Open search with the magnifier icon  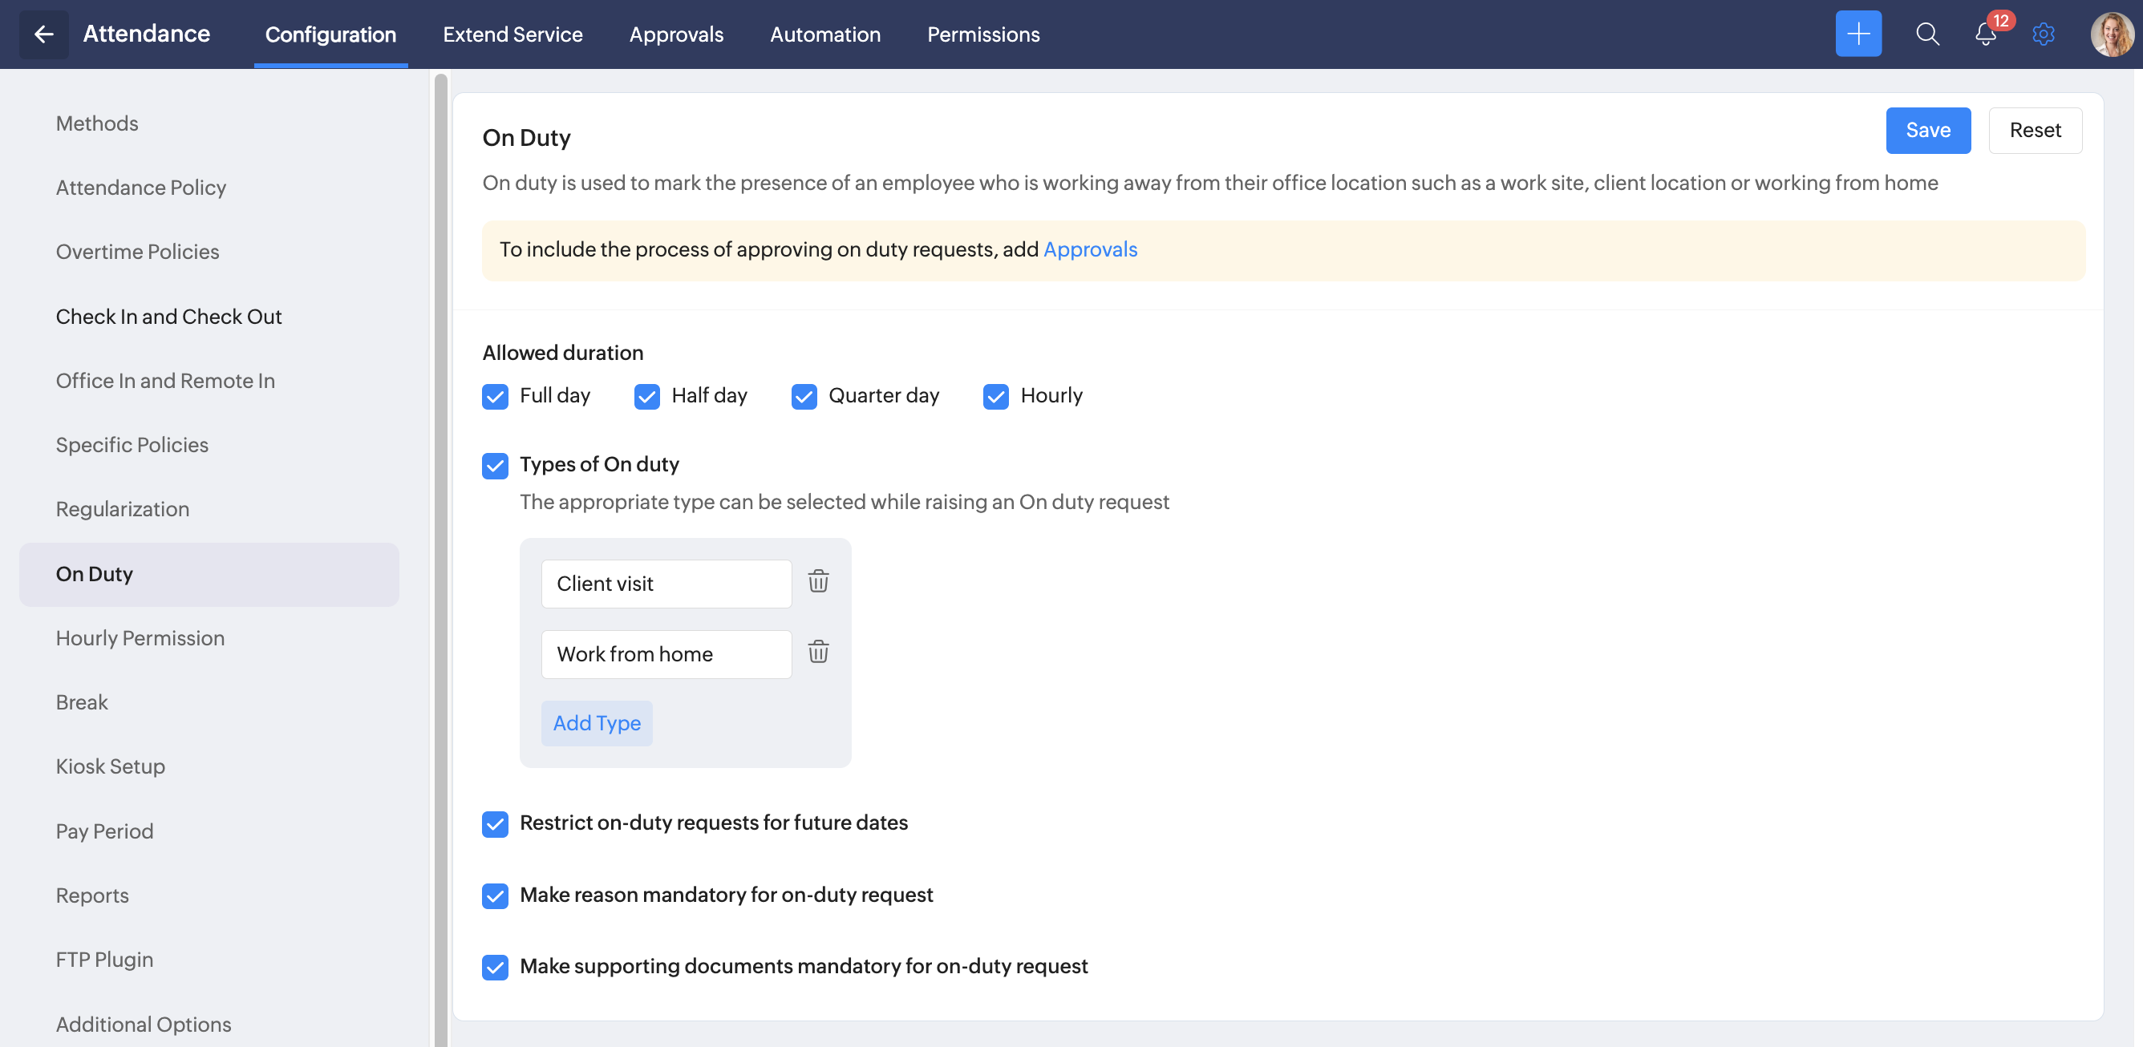tap(1926, 34)
